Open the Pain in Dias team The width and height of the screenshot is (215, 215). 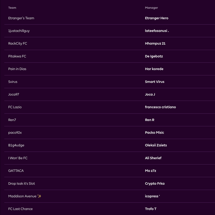(17, 69)
